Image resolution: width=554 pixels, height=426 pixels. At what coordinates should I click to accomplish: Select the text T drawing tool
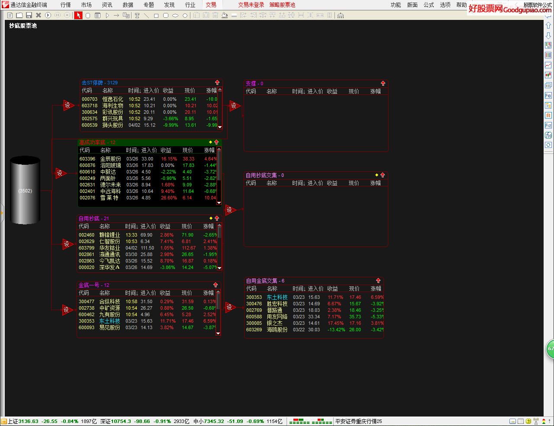(x=137, y=15)
